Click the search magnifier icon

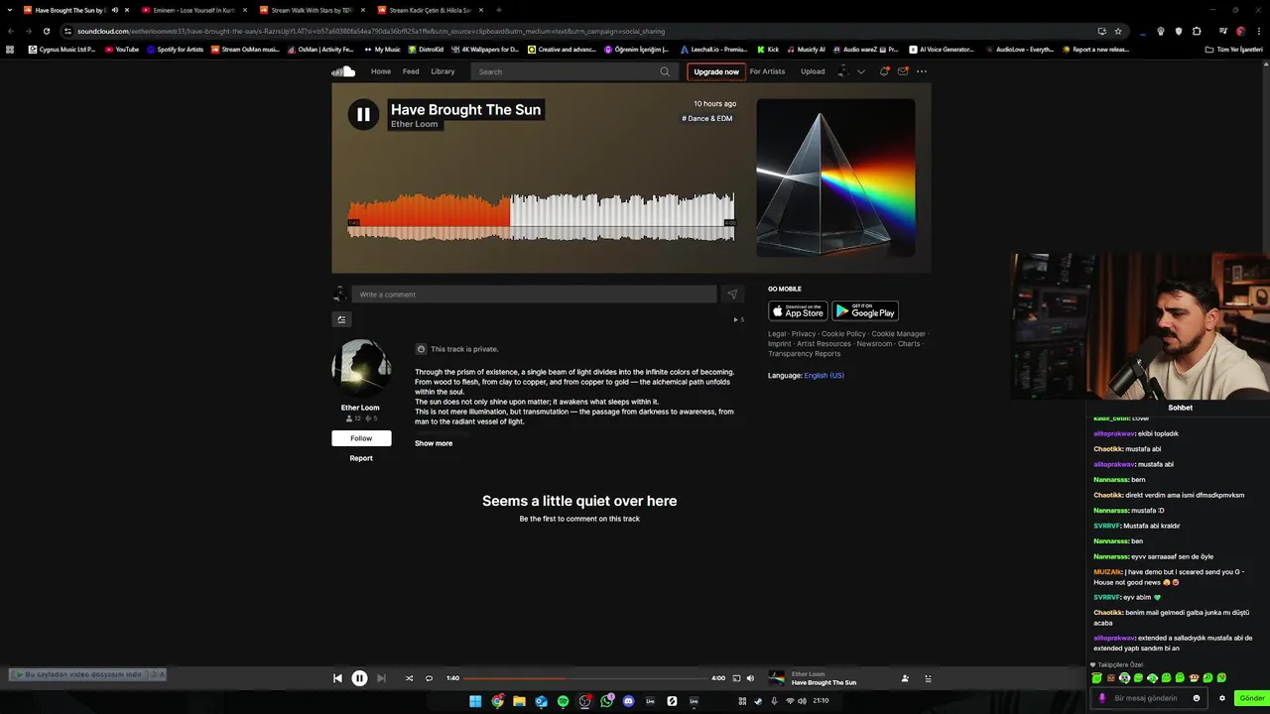(665, 71)
